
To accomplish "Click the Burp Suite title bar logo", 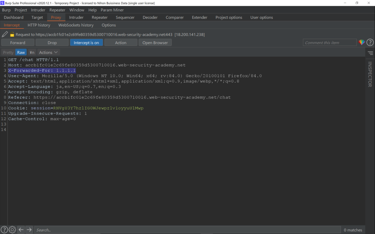I will (x=2, y=3).
